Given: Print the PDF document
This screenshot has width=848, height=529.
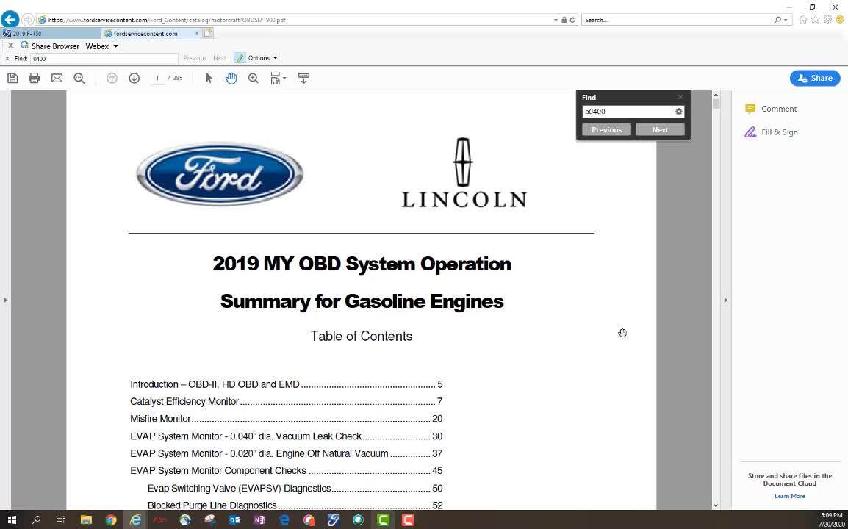Looking at the screenshot, I should point(34,79).
